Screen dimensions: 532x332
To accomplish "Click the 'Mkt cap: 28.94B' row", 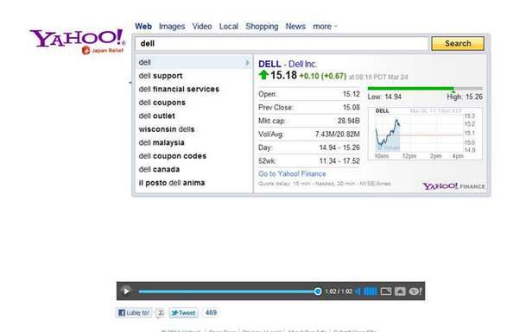I will tap(309, 121).
